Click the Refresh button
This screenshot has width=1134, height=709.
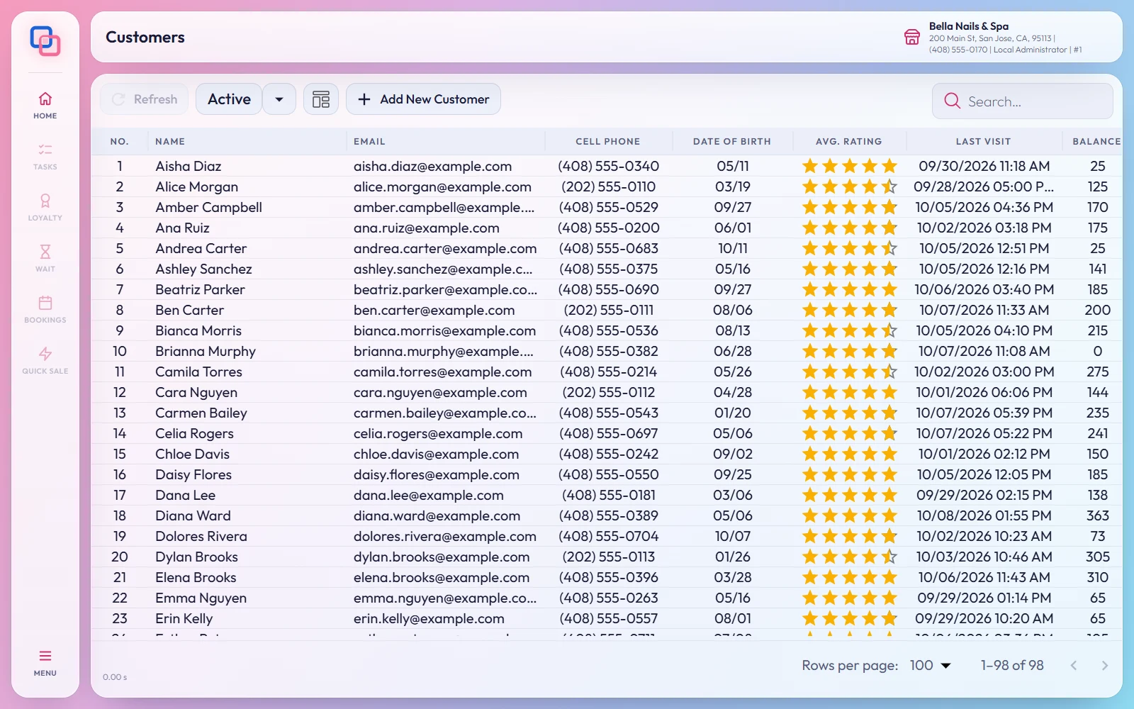click(145, 99)
